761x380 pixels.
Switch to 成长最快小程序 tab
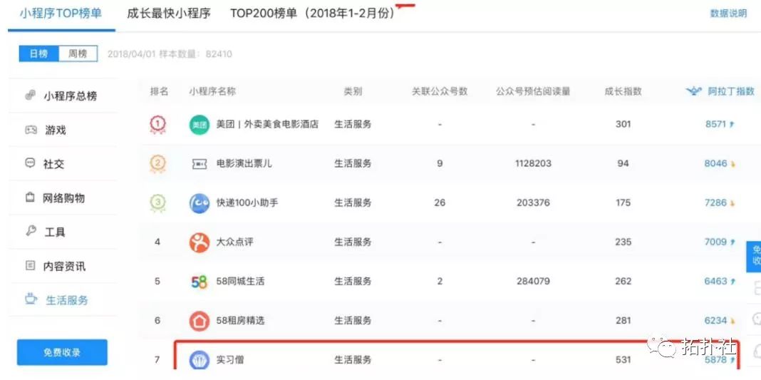168,14
